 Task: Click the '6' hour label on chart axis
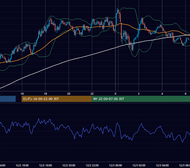[186, 94]
